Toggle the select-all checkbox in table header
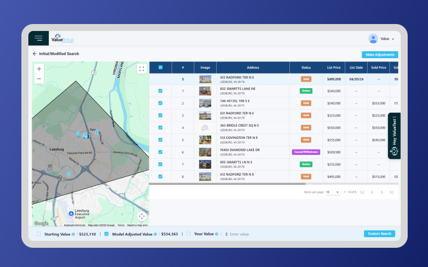The height and width of the screenshot is (267, 428). pyautogui.click(x=160, y=68)
